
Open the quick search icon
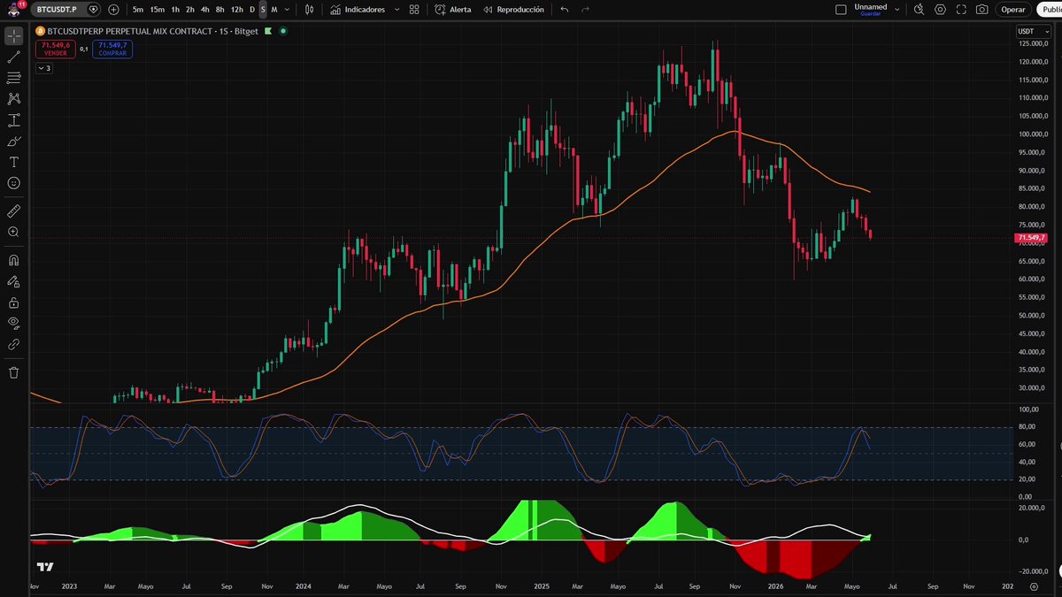pos(919,10)
